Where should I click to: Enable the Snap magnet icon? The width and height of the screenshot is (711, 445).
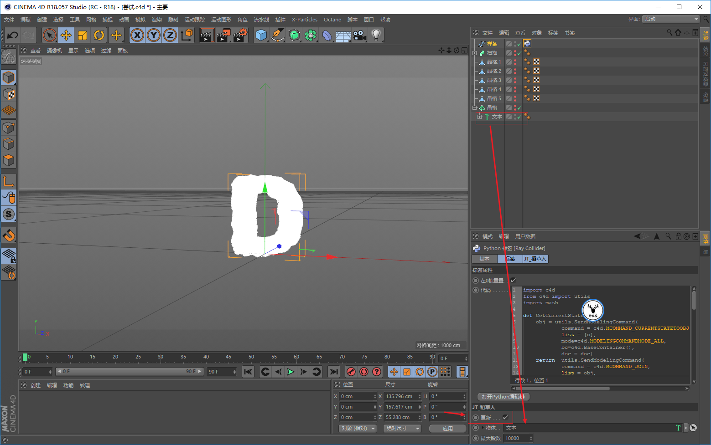click(9, 235)
